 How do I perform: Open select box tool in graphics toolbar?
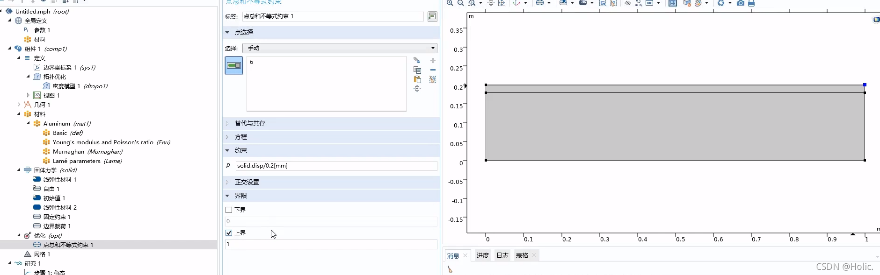pyautogui.click(x=603, y=3)
